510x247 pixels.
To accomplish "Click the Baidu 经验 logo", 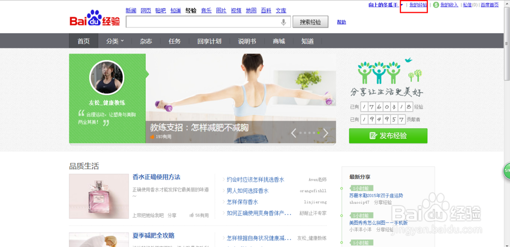I will tap(95, 18).
